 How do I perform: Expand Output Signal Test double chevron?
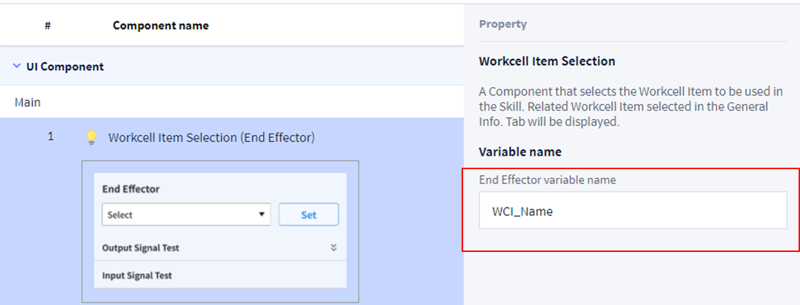(333, 248)
